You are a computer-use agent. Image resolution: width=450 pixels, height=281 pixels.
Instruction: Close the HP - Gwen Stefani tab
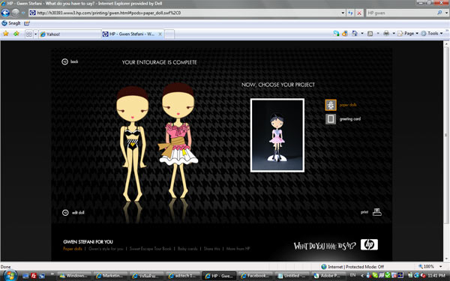(160, 34)
